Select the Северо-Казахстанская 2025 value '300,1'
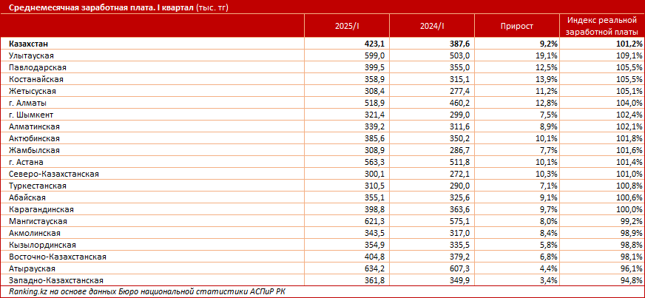 coord(376,174)
